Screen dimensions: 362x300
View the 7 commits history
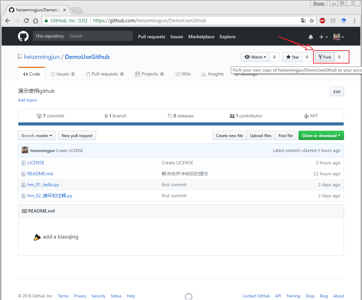coord(51,116)
